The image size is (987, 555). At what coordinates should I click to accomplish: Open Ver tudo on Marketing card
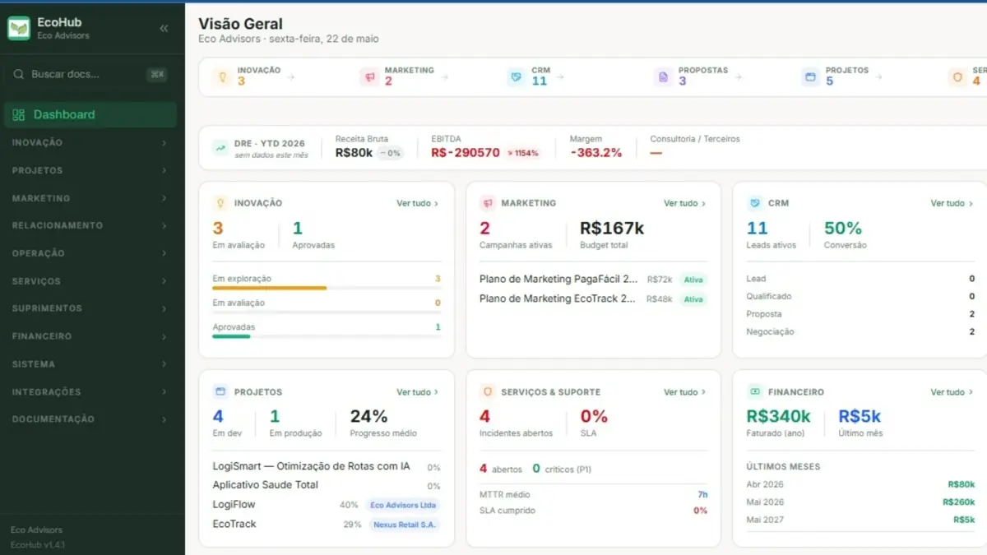click(685, 203)
